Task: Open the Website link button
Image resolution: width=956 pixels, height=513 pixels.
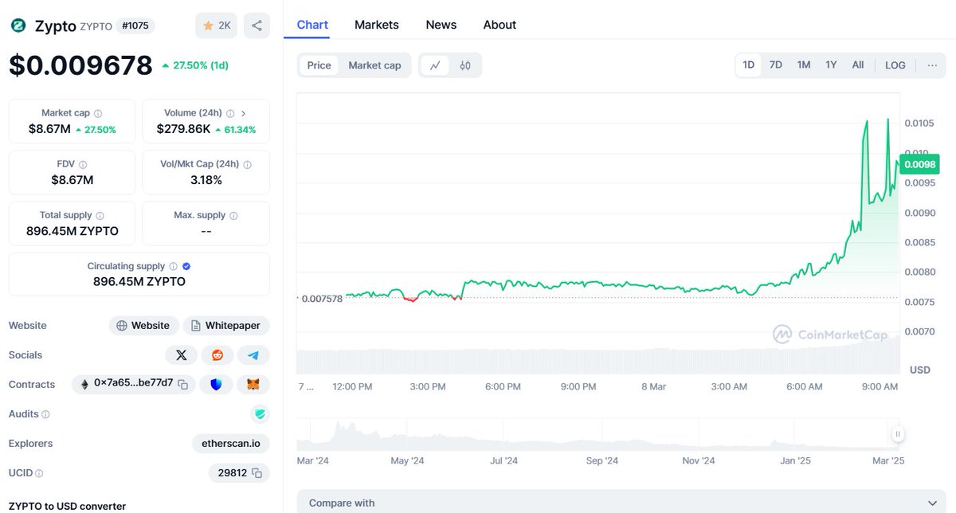Action: 143,326
